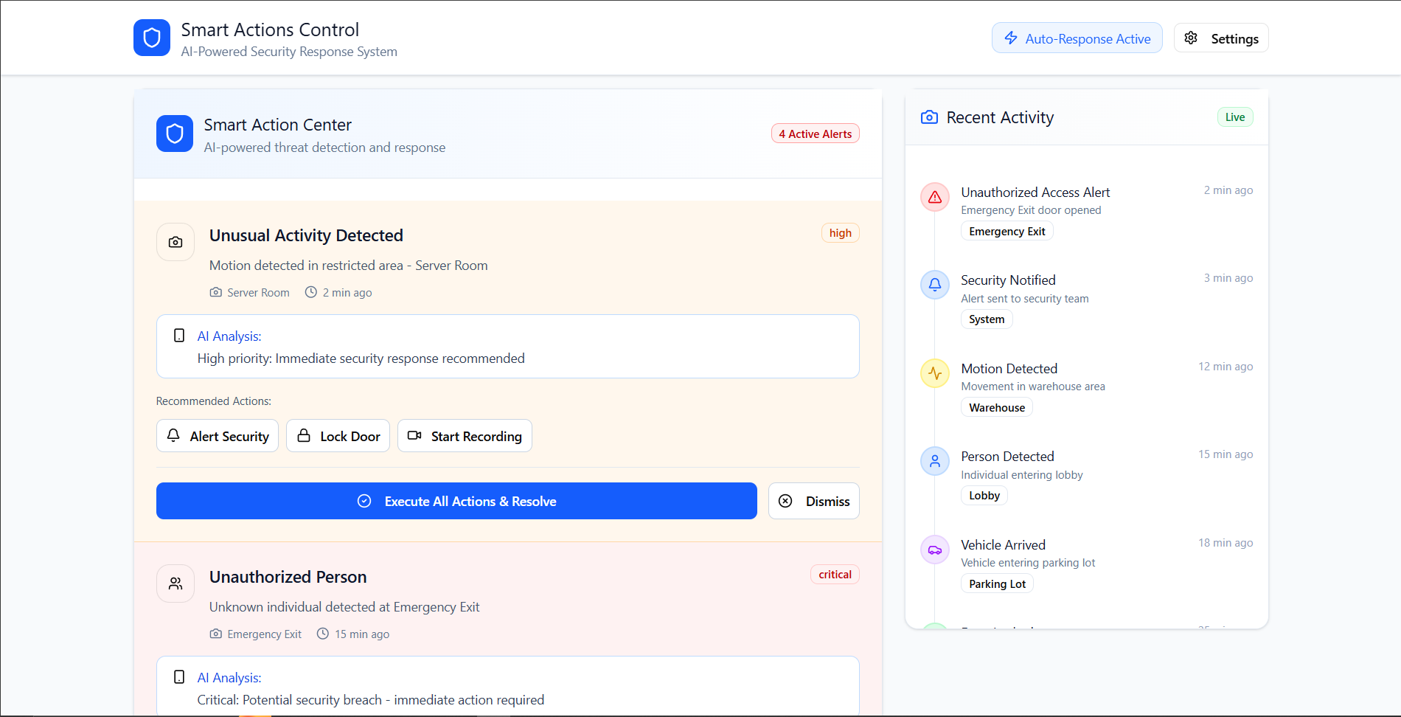Click the camera icon on Unusual Activity alert
Viewport: 1401px width, 717px height.
click(x=175, y=242)
